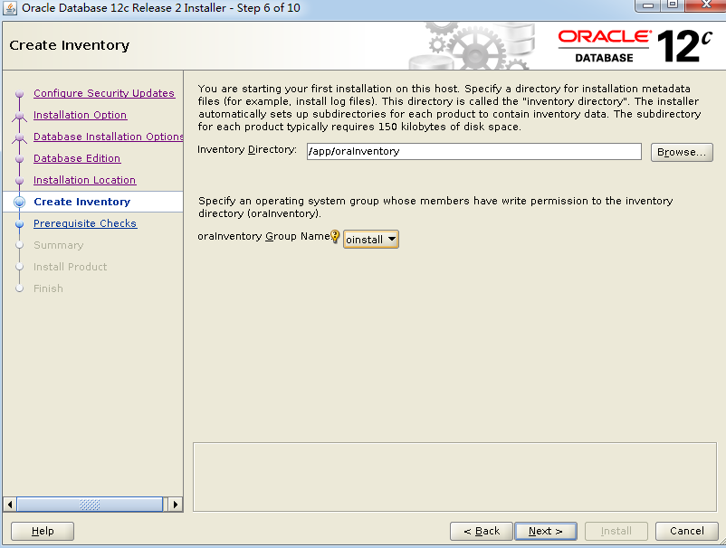Jump to the Database Edition step

pyautogui.click(x=77, y=158)
